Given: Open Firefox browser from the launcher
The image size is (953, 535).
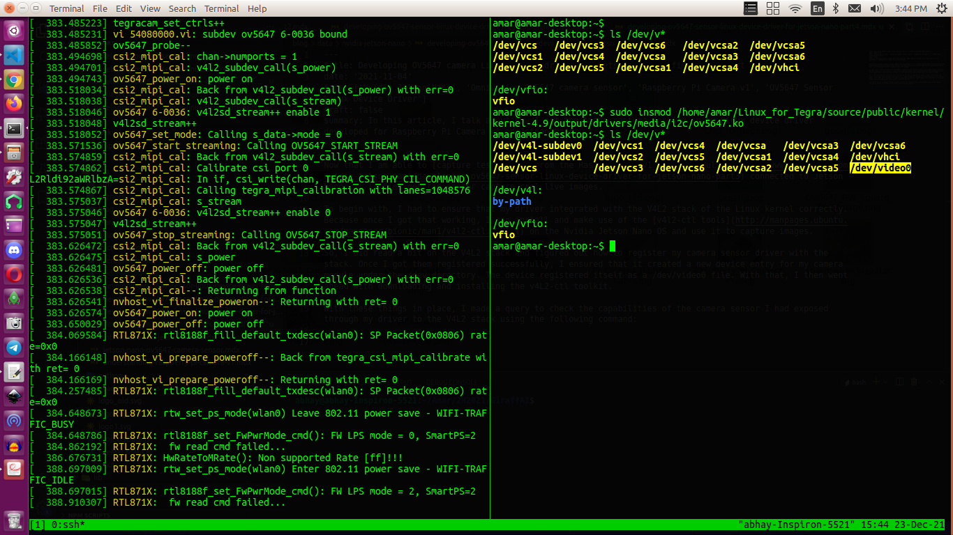Looking at the screenshot, I should pyautogui.click(x=13, y=104).
